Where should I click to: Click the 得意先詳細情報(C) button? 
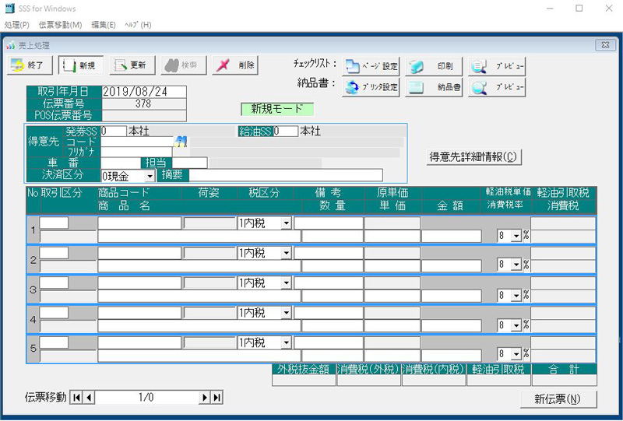[474, 156]
